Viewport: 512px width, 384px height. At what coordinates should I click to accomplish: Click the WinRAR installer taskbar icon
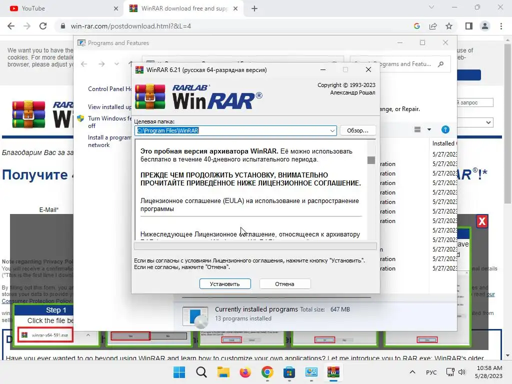(333, 372)
